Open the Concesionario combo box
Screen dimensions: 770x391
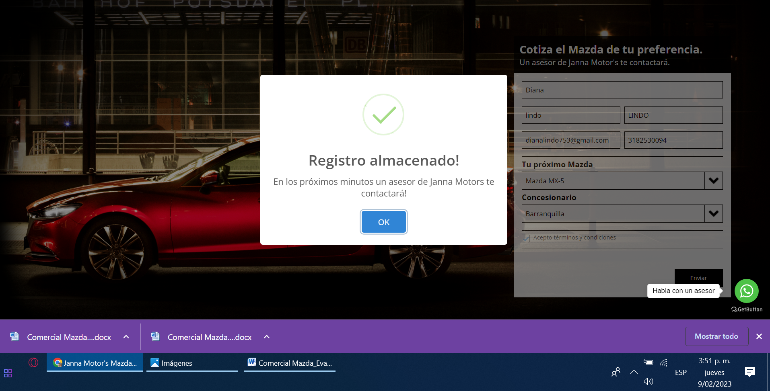point(622,214)
